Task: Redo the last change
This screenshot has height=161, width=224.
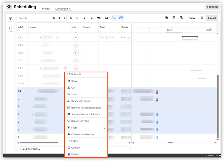Action: (x=77, y=18)
